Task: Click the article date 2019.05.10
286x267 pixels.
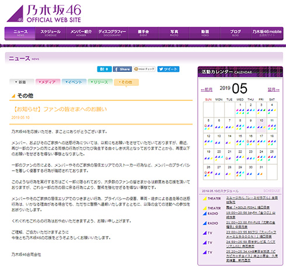Action: tap(20, 117)
